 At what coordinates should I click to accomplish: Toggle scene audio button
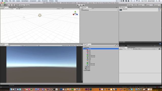coord(17,9)
